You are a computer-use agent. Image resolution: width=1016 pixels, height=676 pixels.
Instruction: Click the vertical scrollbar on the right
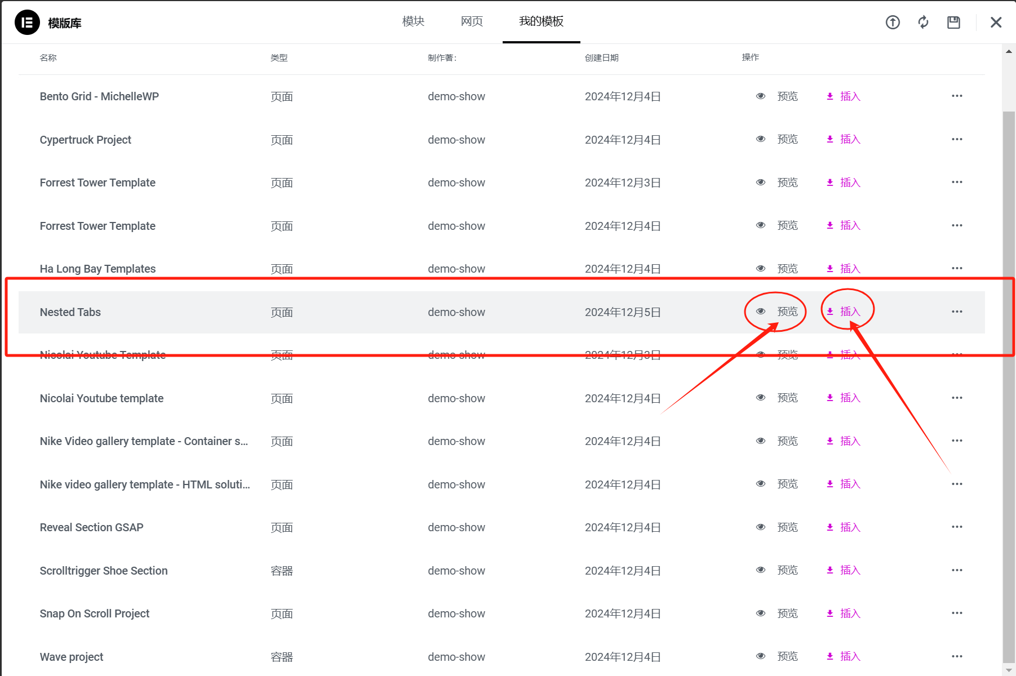[1009, 338]
